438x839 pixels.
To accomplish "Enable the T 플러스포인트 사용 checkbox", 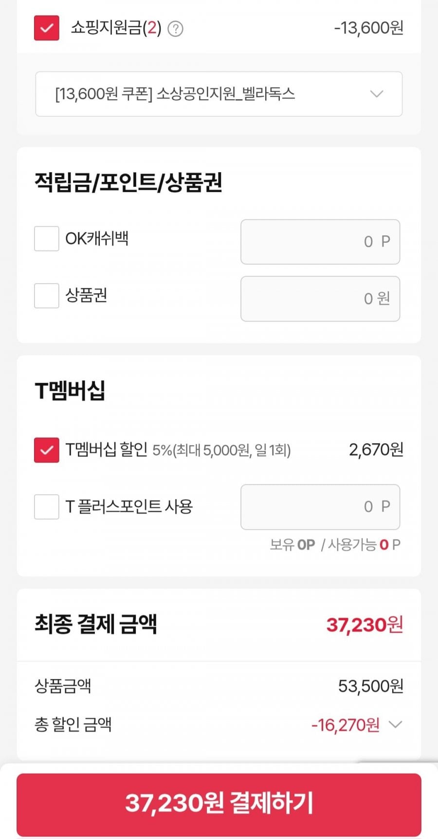I will point(47,507).
